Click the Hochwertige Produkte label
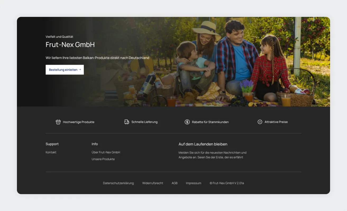 click(x=79, y=122)
